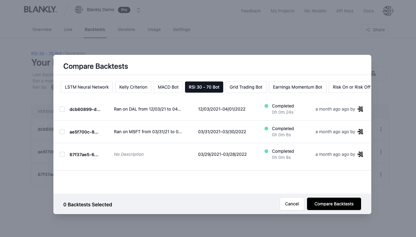Click the Compare Backtests button
This screenshot has width=416, height=237.
[334, 204]
